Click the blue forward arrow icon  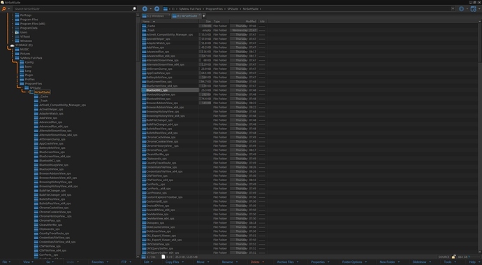point(462,9)
